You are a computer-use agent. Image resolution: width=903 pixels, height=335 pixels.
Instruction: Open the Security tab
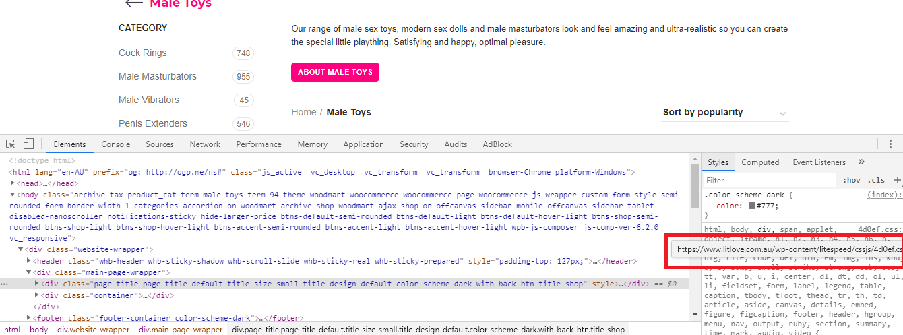click(x=414, y=144)
